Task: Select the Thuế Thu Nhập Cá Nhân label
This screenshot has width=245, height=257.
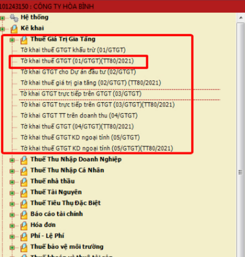Action: 67,170
